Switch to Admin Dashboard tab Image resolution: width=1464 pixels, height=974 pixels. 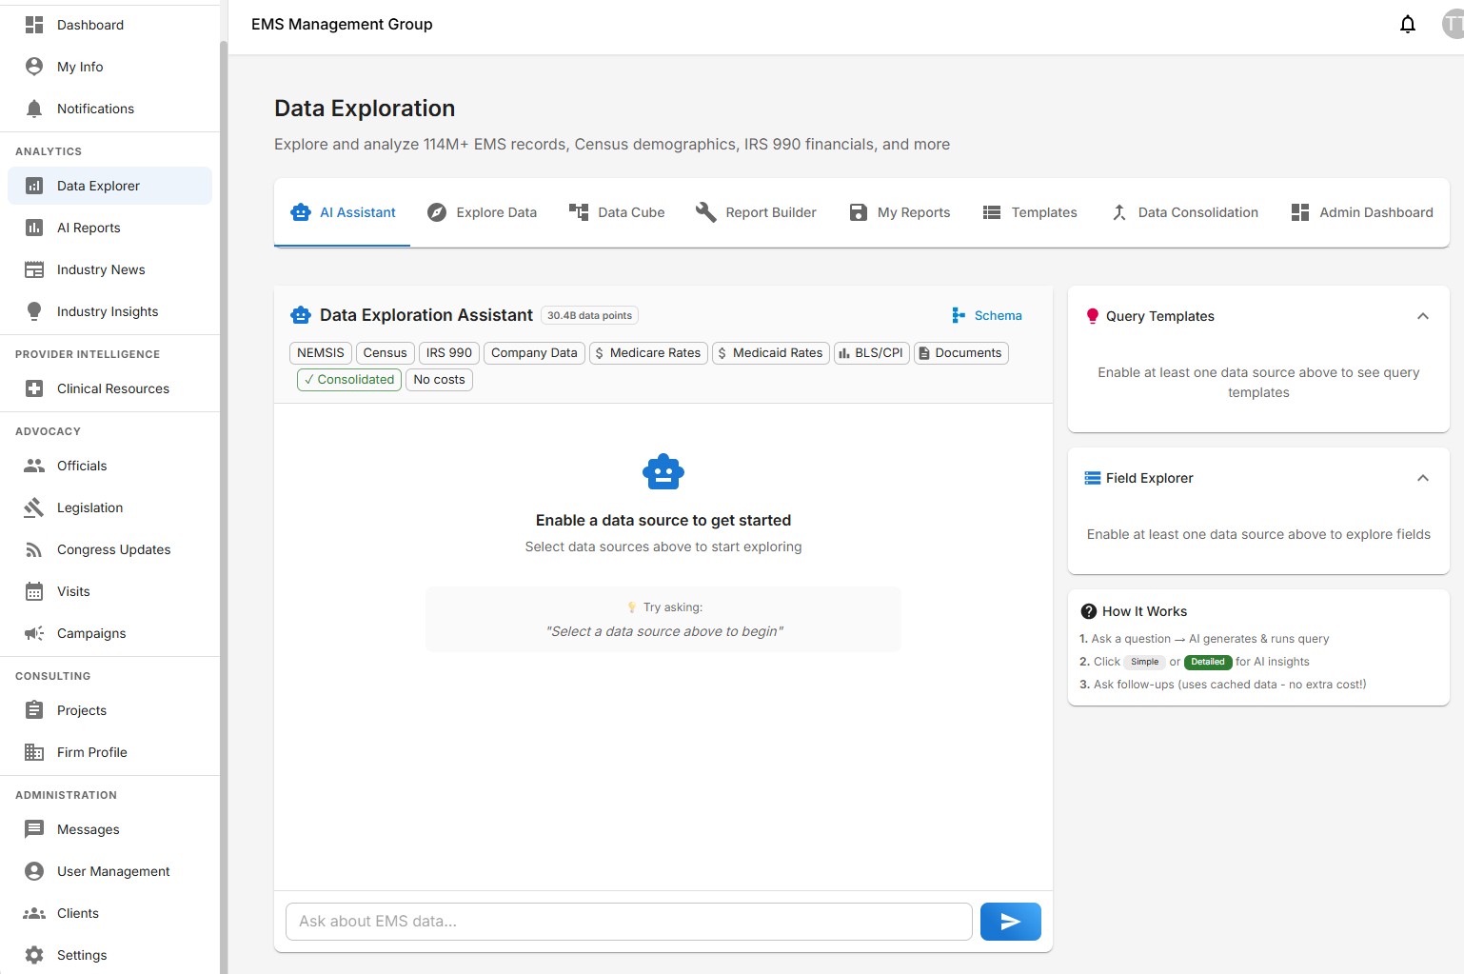(1362, 212)
